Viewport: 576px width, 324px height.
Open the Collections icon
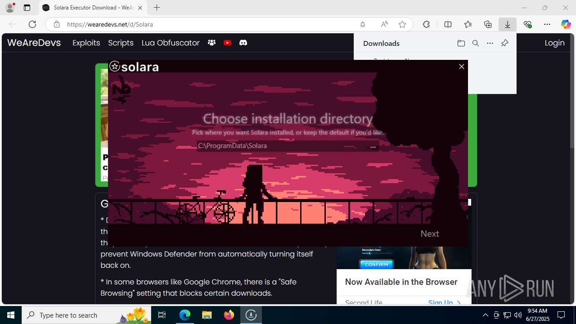pos(488,24)
